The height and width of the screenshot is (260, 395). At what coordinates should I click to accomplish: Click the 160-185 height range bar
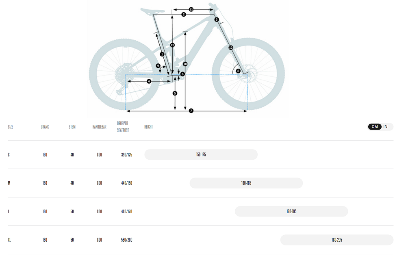[246, 183]
